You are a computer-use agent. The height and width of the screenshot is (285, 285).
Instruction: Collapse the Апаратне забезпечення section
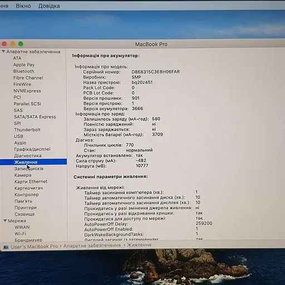pos(3,51)
